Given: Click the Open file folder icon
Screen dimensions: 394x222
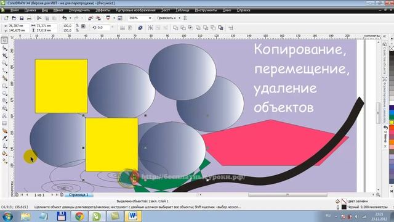Looking at the screenshot, I should 14,18.
